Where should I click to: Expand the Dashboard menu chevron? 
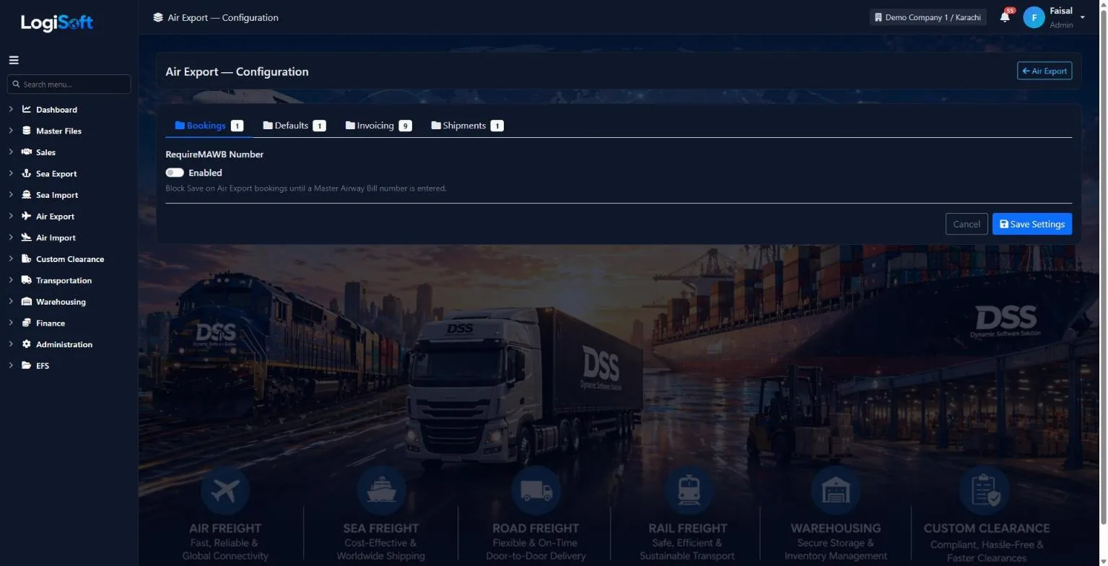coord(11,110)
